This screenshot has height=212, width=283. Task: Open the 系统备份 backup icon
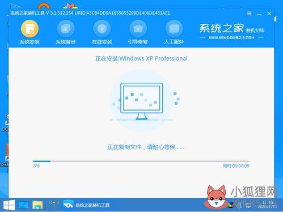[66, 29]
